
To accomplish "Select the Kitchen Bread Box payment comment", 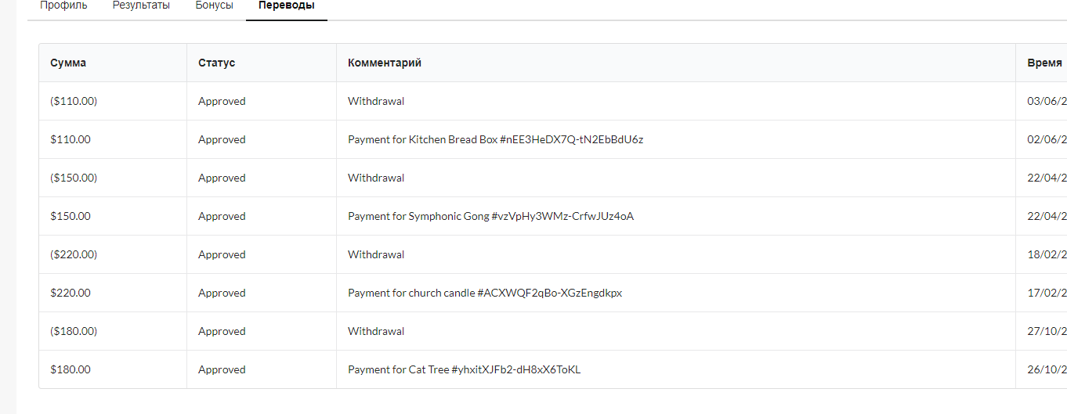I will tap(495, 139).
